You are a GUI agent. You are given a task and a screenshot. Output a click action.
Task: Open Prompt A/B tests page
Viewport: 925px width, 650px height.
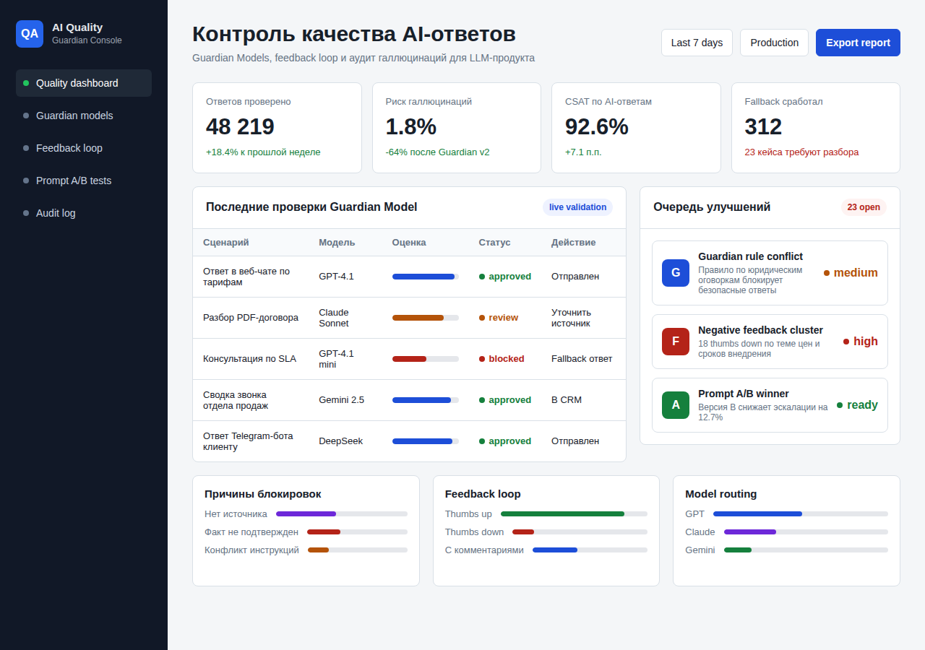click(84, 181)
